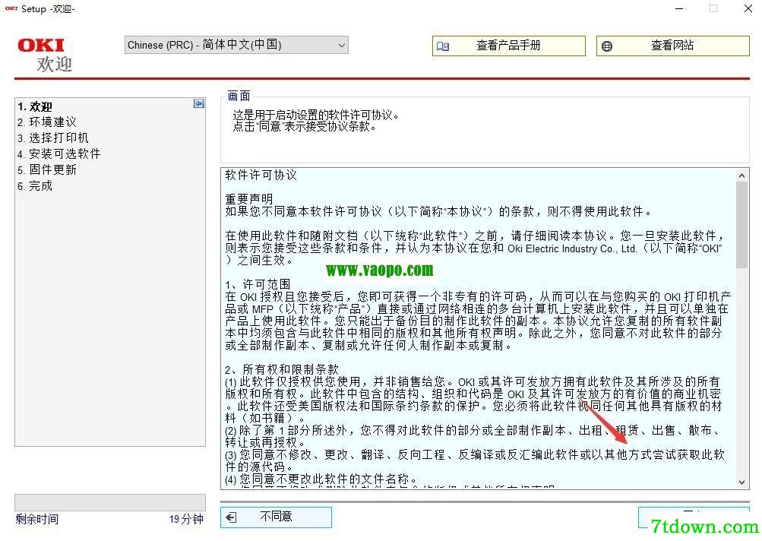Click the 不同意 button
Viewport: 762px width, 541px height.
click(x=276, y=517)
